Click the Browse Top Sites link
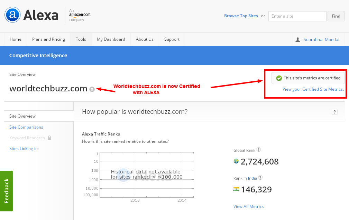 (241, 16)
